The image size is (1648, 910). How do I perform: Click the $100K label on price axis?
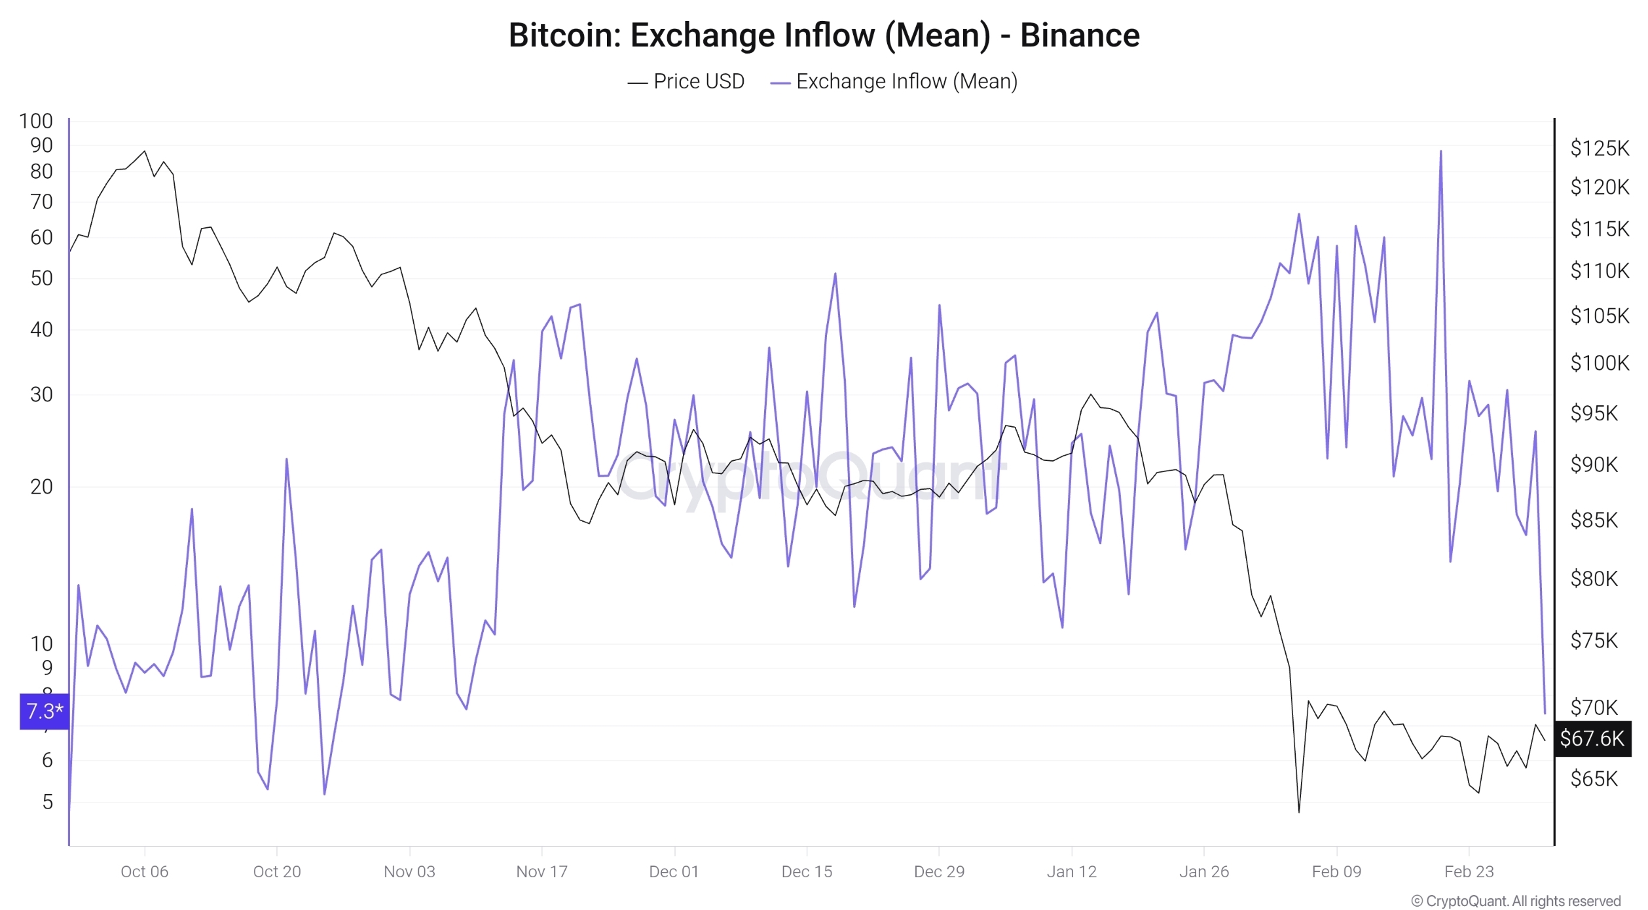point(1599,363)
